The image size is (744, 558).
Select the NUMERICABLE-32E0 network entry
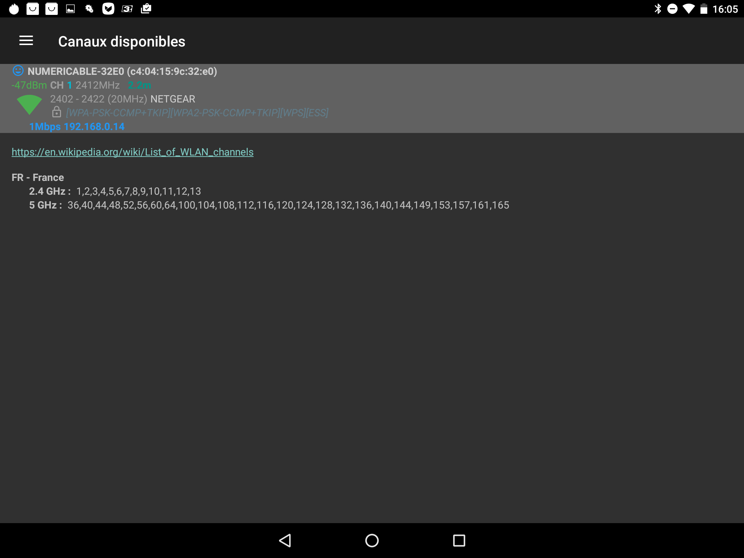(x=122, y=71)
